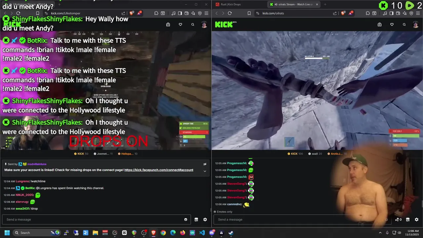
Task: Open favorites heart on oilrats Kick page
Action: tap(392, 24)
